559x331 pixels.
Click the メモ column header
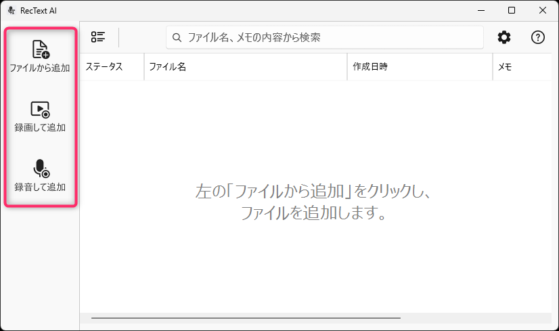click(521, 67)
